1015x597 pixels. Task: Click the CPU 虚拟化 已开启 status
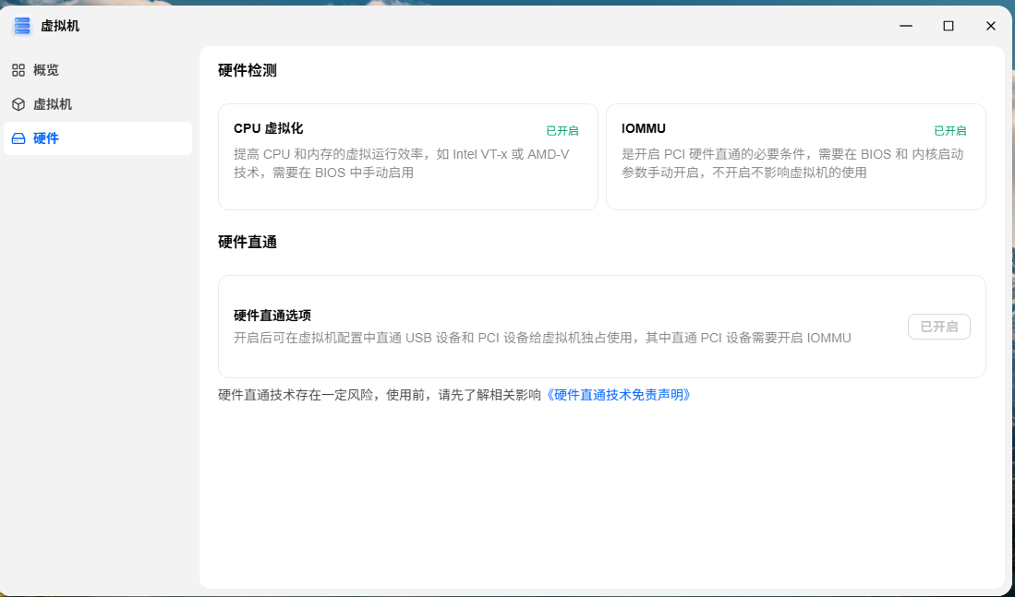point(562,131)
